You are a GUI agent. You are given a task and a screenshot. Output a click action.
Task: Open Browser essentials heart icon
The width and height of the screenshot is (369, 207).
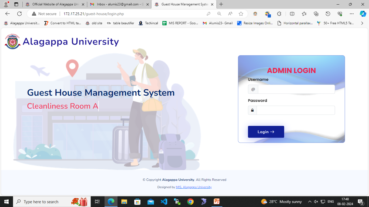[340, 14]
